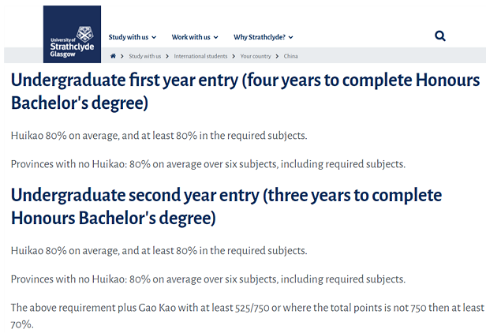Select the China breadcrumb item

tap(290, 56)
